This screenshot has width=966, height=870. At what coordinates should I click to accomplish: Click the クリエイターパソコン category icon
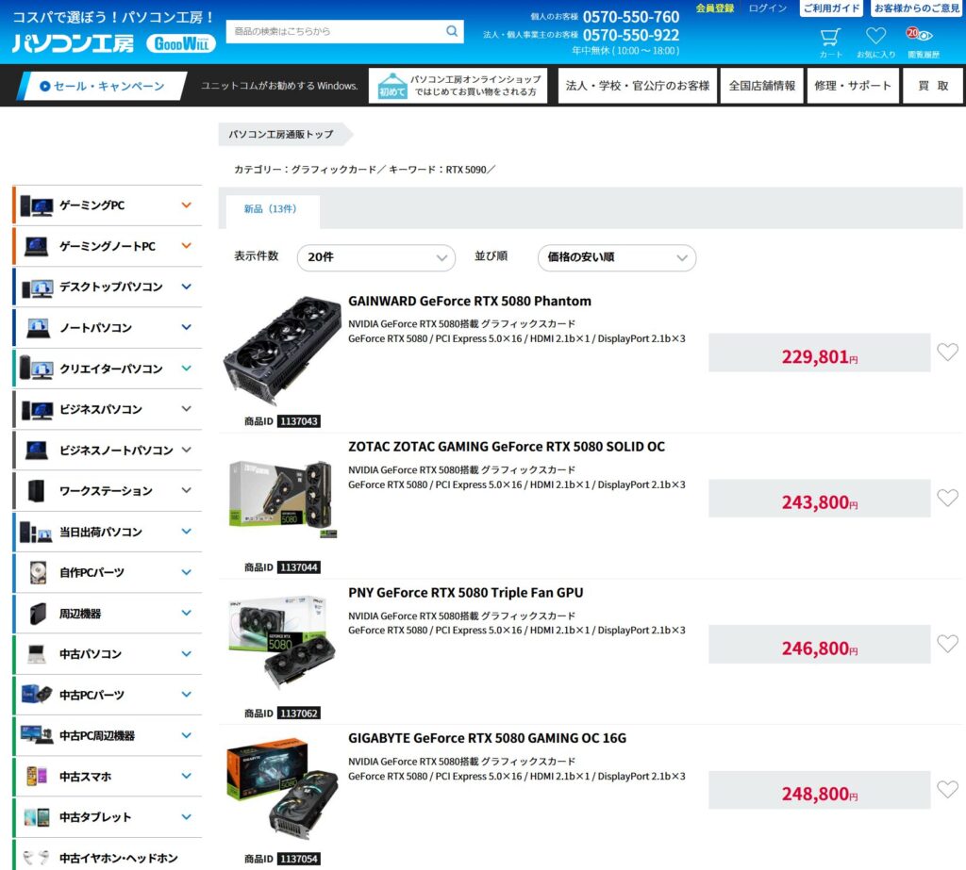[x=36, y=368]
